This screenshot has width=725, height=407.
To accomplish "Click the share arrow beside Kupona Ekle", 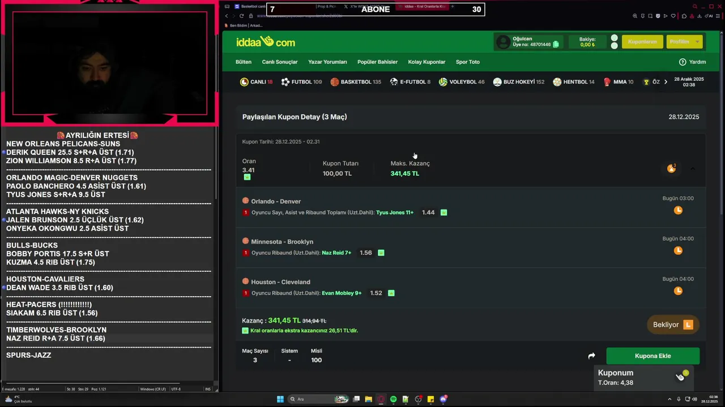I will coord(591,356).
